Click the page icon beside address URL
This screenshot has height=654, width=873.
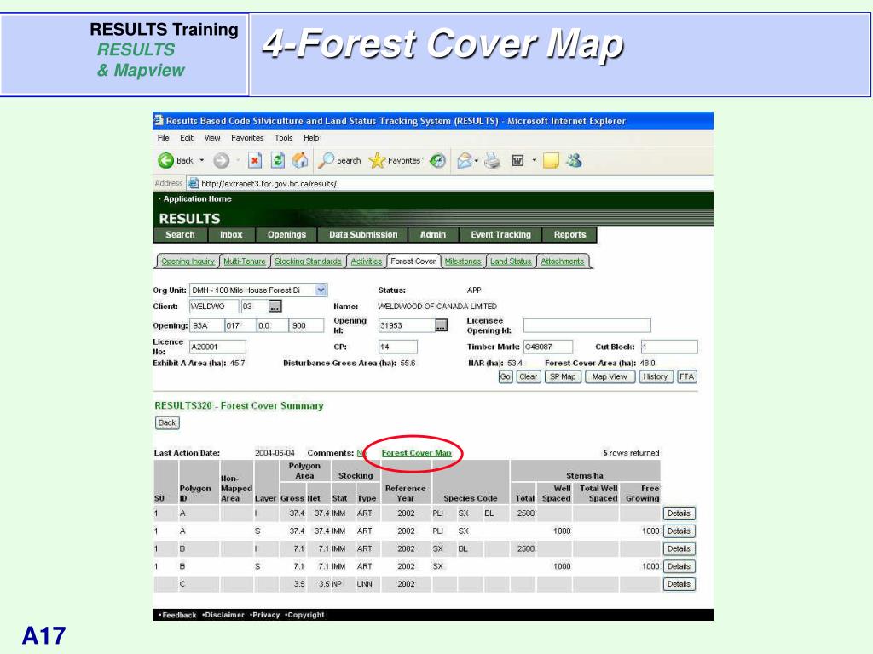point(193,183)
